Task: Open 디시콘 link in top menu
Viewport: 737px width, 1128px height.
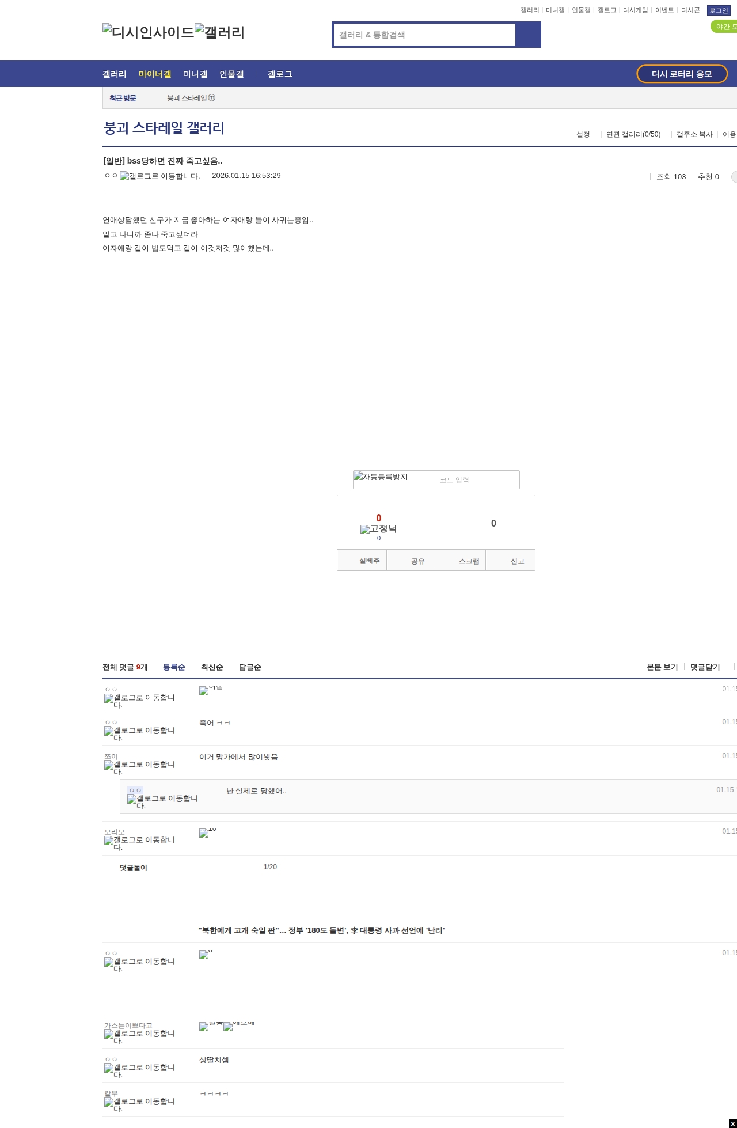Action: [x=690, y=10]
